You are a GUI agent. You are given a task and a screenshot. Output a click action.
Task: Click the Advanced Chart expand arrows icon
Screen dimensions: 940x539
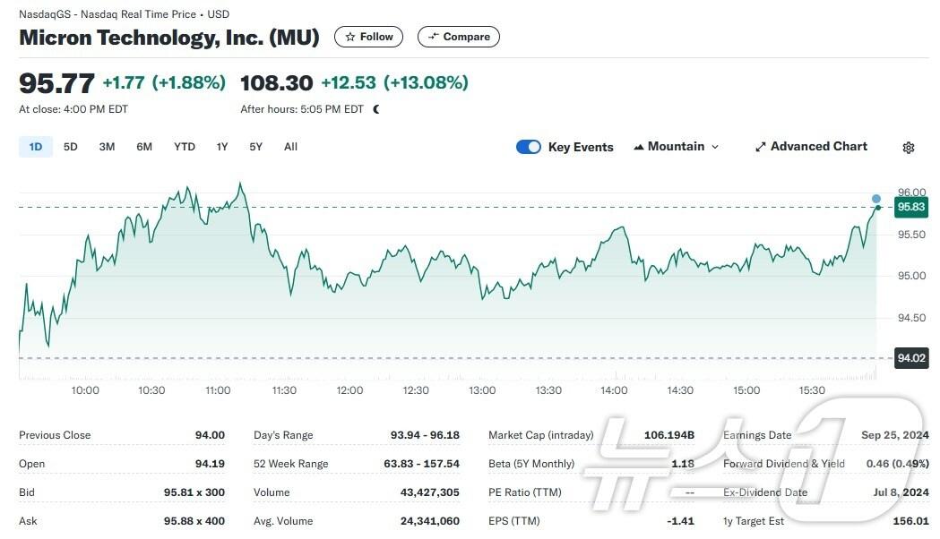tap(761, 147)
